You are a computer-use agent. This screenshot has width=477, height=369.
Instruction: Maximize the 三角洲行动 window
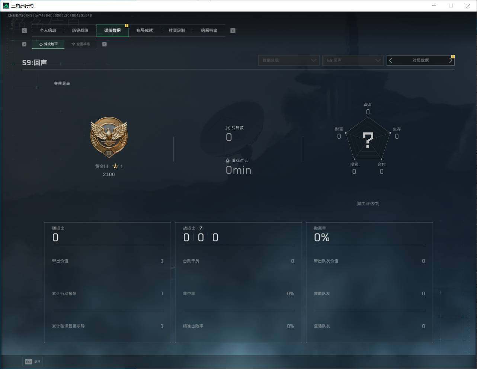pos(451,6)
